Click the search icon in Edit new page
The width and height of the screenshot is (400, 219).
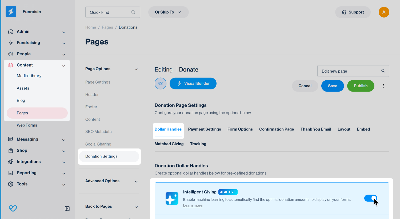tap(383, 71)
